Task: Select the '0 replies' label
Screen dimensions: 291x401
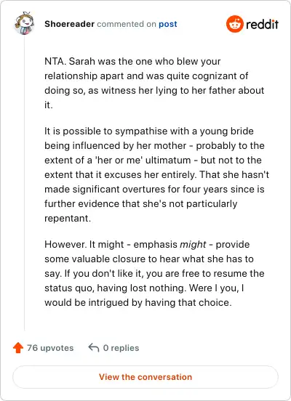Action: (x=121, y=348)
